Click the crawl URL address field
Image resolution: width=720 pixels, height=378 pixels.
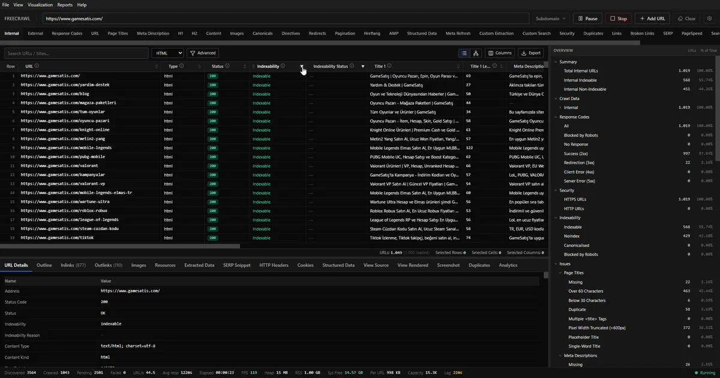[x=286, y=19]
